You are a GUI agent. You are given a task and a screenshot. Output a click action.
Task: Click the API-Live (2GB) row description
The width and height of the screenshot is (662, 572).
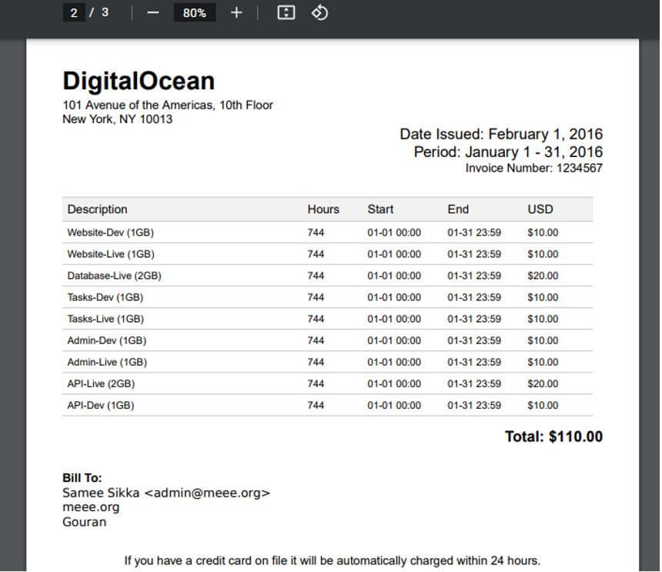click(101, 383)
